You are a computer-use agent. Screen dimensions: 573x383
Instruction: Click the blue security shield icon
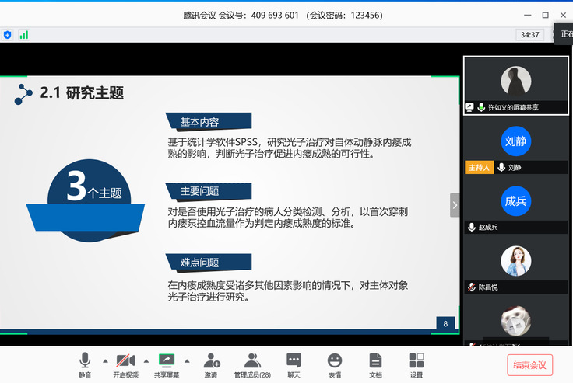(x=8, y=35)
